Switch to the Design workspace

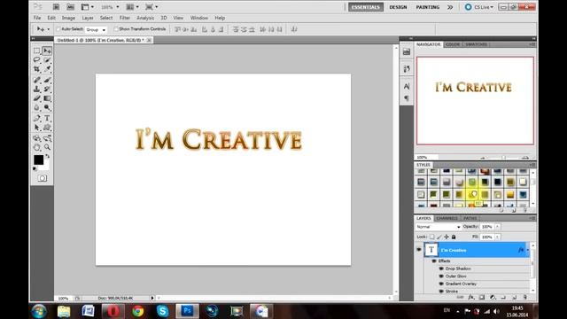click(x=398, y=7)
